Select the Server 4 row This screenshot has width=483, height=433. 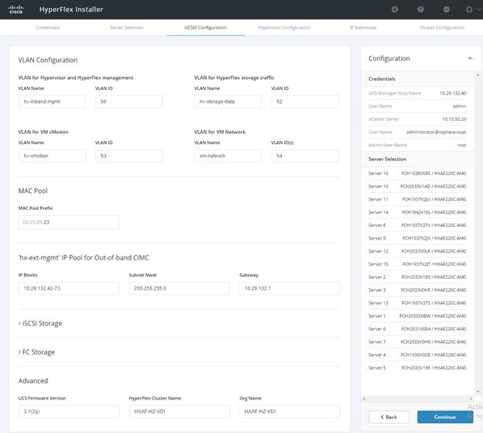[x=417, y=355]
